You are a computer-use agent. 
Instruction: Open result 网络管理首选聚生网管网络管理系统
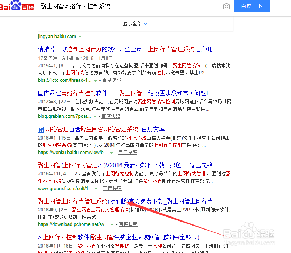click(105, 129)
